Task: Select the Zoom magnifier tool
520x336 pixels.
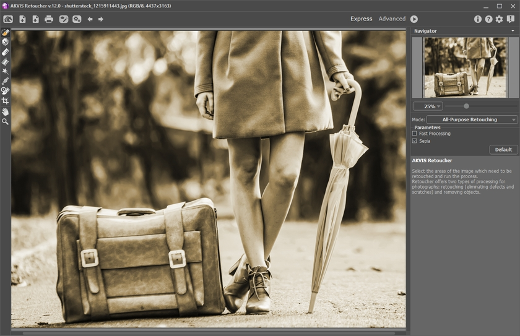Action: coord(5,121)
